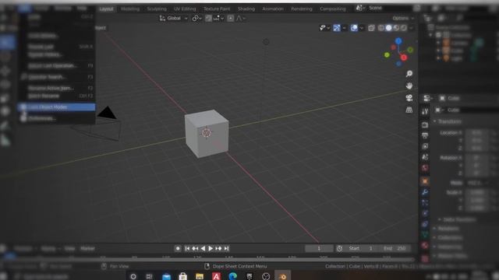Click the current frame field
The width and height of the screenshot is (499, 280).
pos(319,249)
